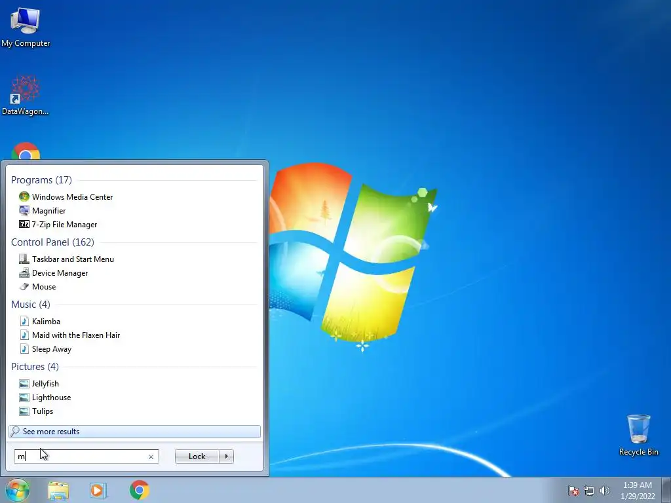Click the Tulips picture icon
671x503 pixels.
click(x=24, y=411)
